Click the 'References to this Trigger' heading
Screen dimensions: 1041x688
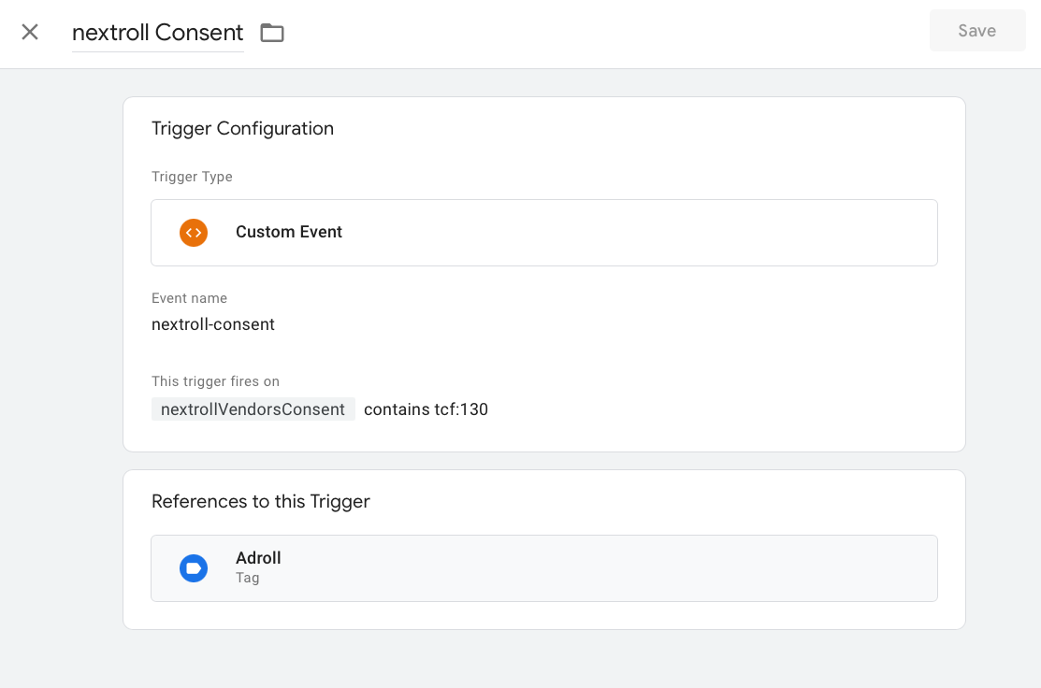click(261, 502)
